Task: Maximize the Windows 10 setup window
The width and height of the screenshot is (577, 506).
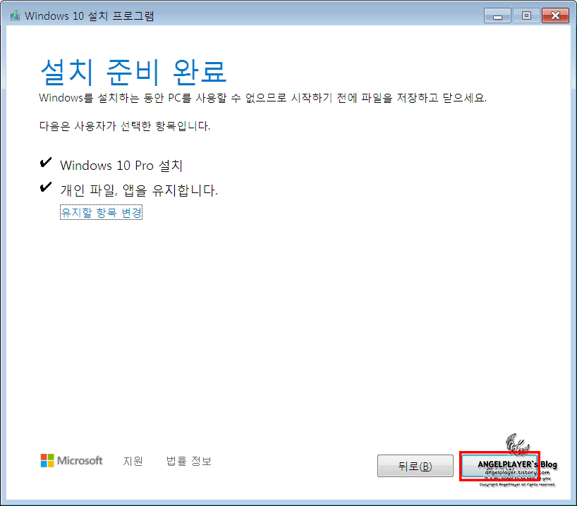Action: (x=526, y=16)
